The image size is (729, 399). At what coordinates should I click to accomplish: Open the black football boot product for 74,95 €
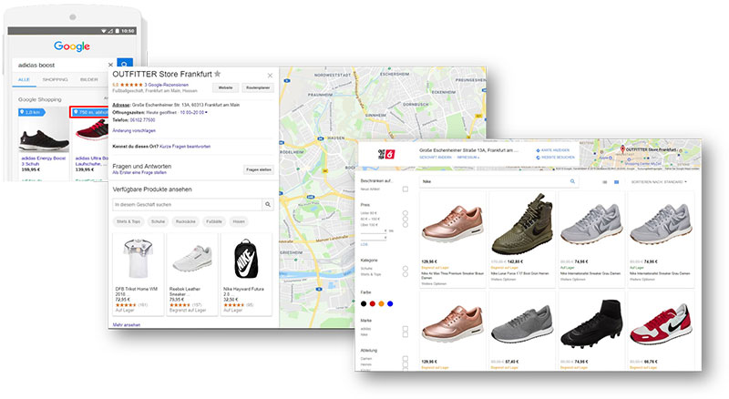(x=590, y=331)
